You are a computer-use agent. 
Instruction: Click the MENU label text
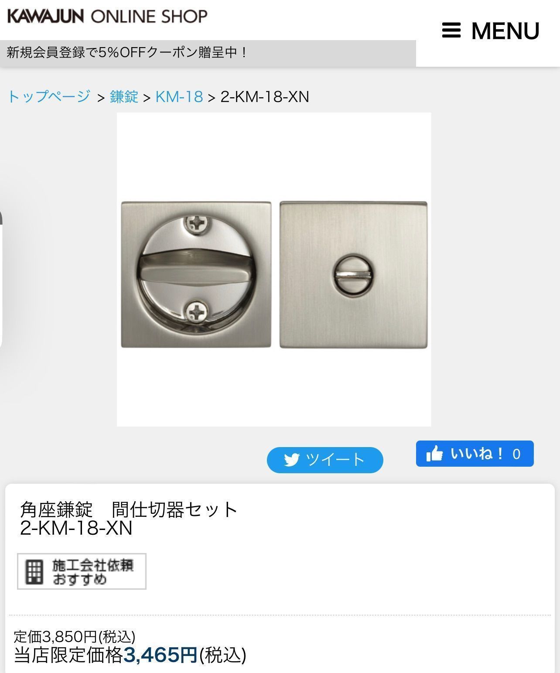[x=505, y=31]
